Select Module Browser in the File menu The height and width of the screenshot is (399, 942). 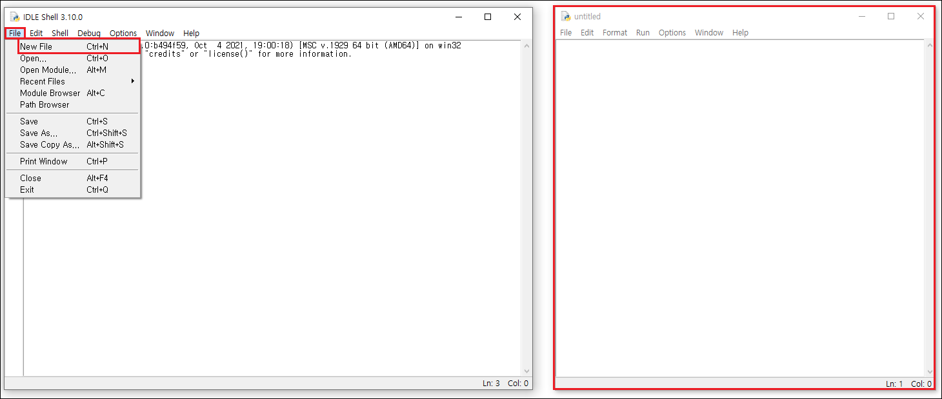click(x=73, y=93)
